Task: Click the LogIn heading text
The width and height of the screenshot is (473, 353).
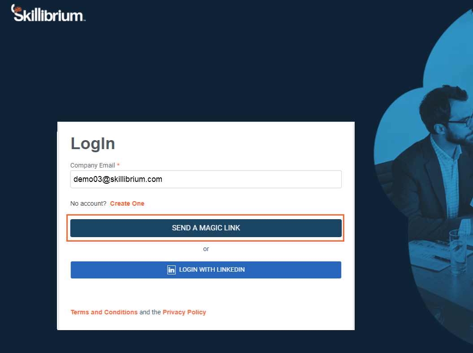Action: pos(93,143)
